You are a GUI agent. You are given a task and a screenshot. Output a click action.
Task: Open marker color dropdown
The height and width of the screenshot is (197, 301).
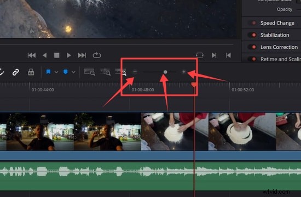(x=73, y=72)
